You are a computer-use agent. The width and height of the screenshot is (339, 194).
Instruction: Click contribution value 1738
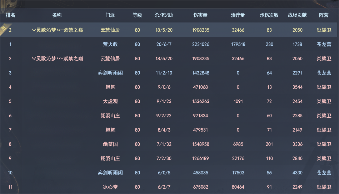[297, 44]
